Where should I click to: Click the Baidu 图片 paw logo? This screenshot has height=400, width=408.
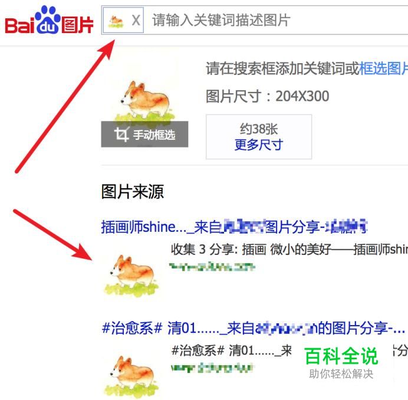[49, 20]
